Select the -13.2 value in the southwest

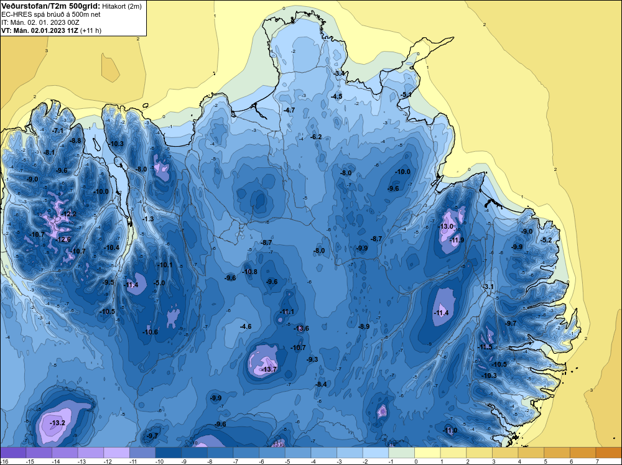(x=58, y=423)
